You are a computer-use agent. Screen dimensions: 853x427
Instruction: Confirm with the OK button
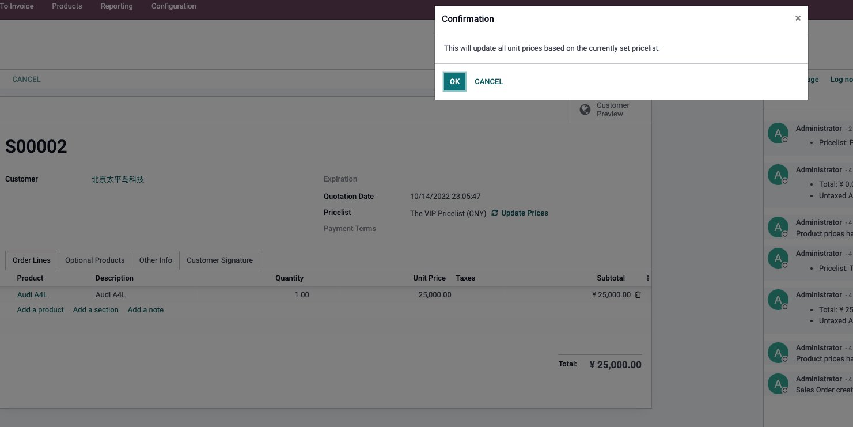click(x=454, y=82)
